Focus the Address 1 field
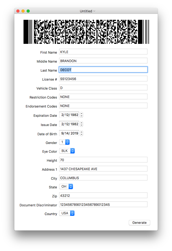Viewport: 172px width, 251px height. pyautogui.click(x=103, y=169)
